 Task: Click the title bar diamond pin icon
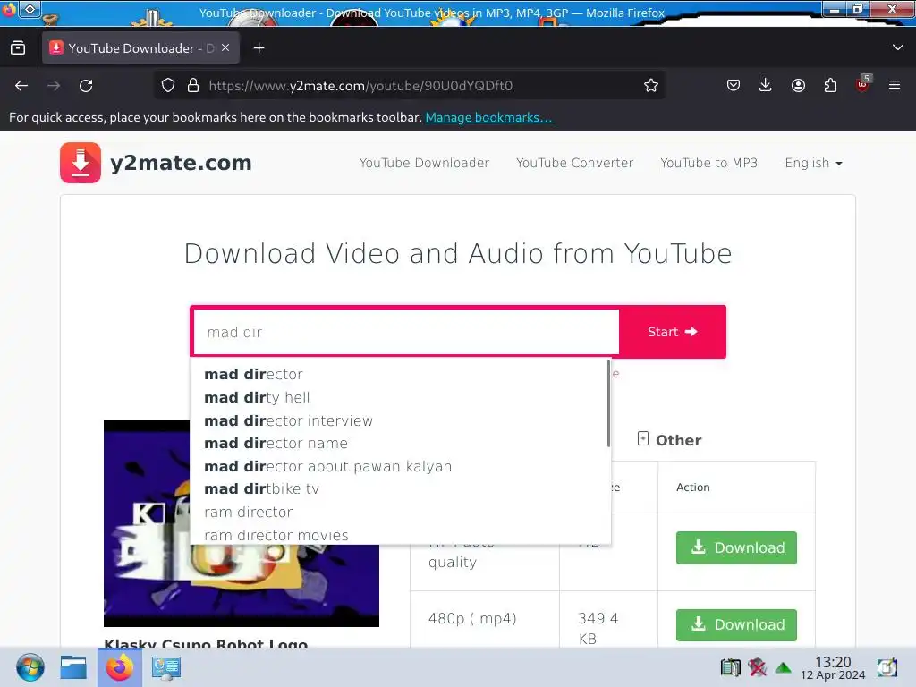point(30,9)
